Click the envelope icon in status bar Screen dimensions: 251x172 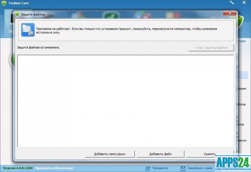point(183,168)
